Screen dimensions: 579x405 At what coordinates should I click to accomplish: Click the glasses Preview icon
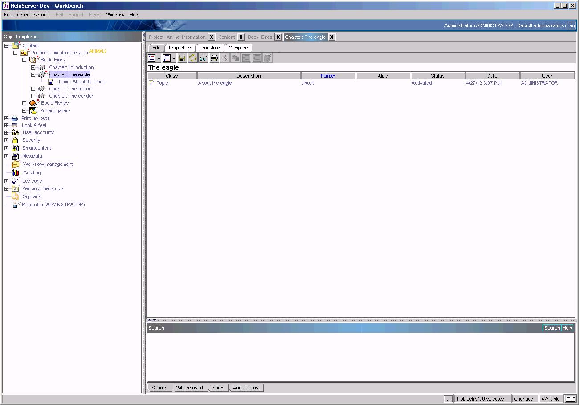(203, 58)
